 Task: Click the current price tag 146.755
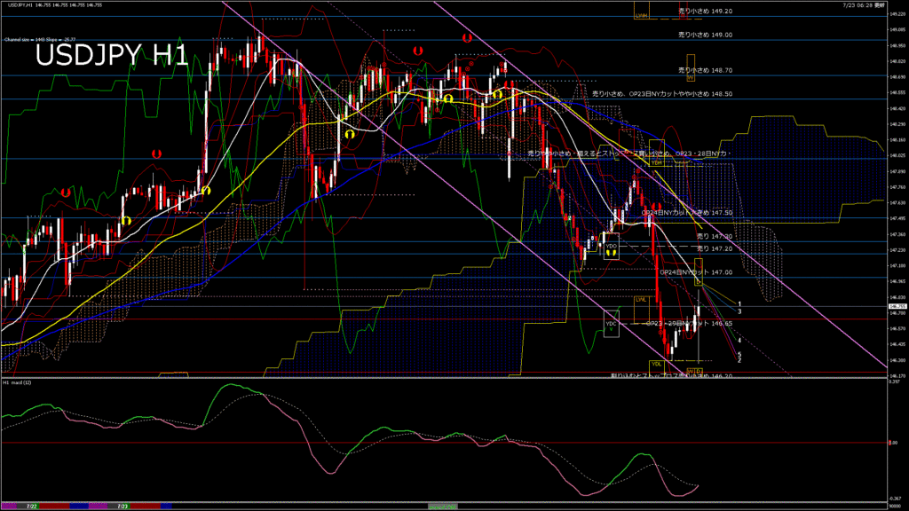tap(897, 306)
